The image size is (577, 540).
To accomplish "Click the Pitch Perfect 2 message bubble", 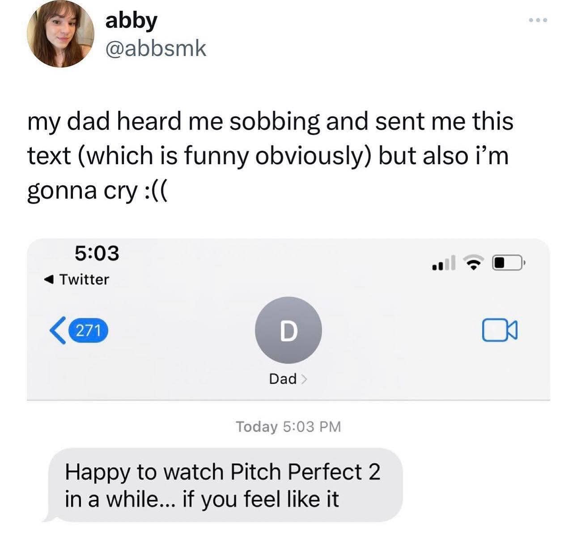I will (x=224, y=485).
